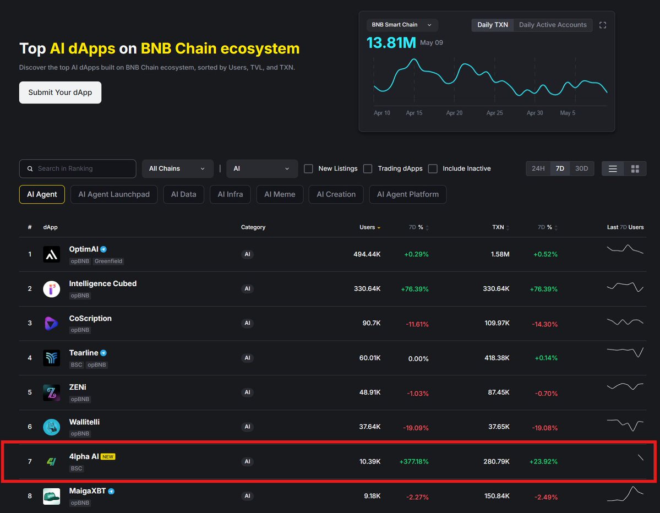
Task: Select the 24H time range
Action: tap(538, 168)
